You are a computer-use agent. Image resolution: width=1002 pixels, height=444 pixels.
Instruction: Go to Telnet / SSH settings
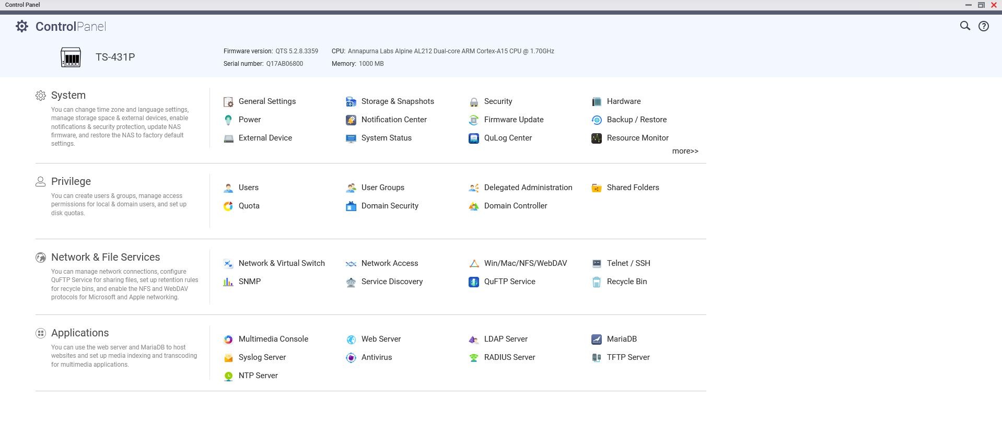[628, 263]
